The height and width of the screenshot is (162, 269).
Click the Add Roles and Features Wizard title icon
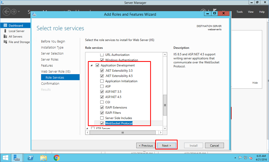pyautogui.click(x=34, y=14)
